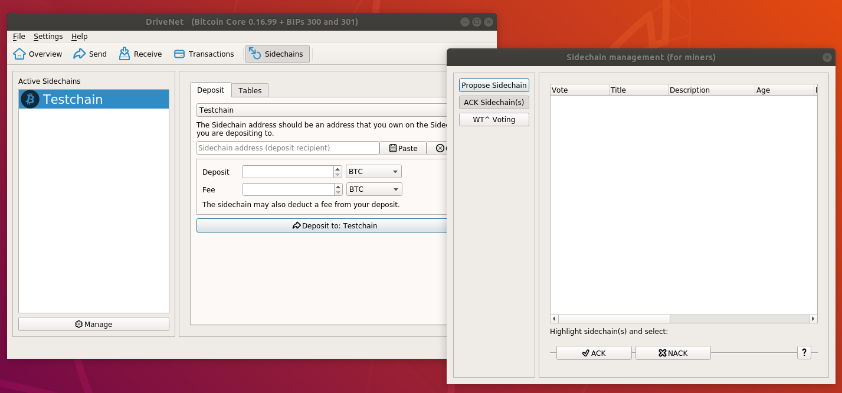Open the Transactions page via card icon
The image size is (842, 393).
pyautogui.click(x=204, y=54)
